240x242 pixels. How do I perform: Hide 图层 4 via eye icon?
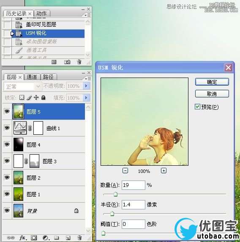pyautogui.click(x=7, y=144)
